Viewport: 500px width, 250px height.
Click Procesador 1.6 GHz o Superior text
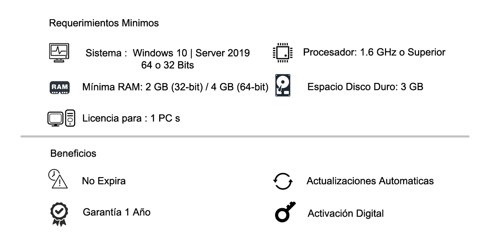374,52
